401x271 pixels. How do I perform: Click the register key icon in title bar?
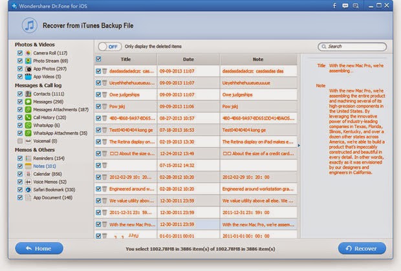point(356,6)
